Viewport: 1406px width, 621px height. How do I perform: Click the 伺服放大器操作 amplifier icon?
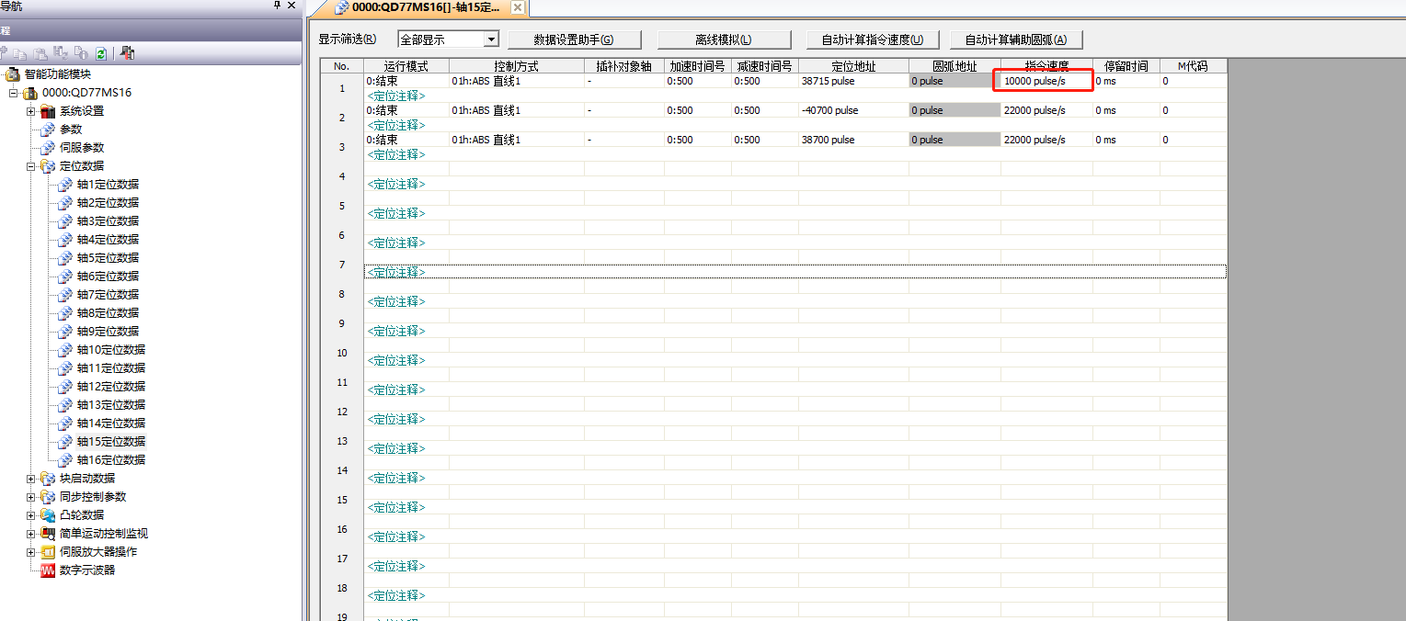[x=48, y=552]
